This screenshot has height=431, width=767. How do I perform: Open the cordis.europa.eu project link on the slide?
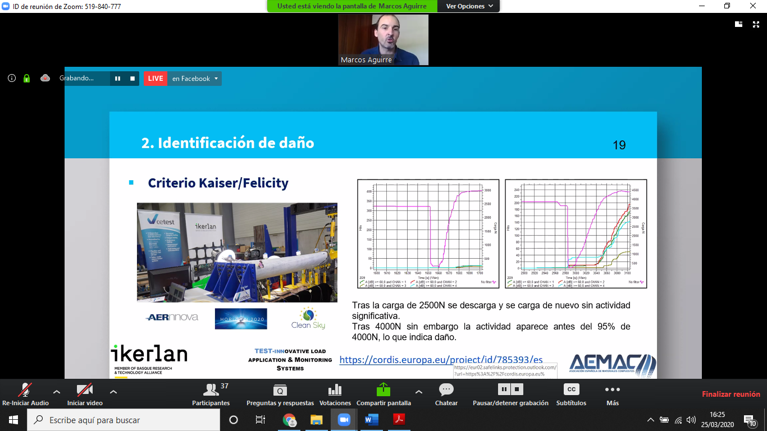coord(441,360)
